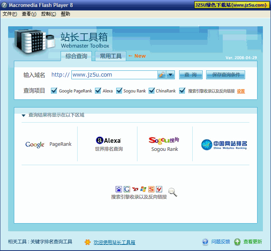Click the 问题反馈 link
This screenshot has height=251, width=271.
point(220,242)
